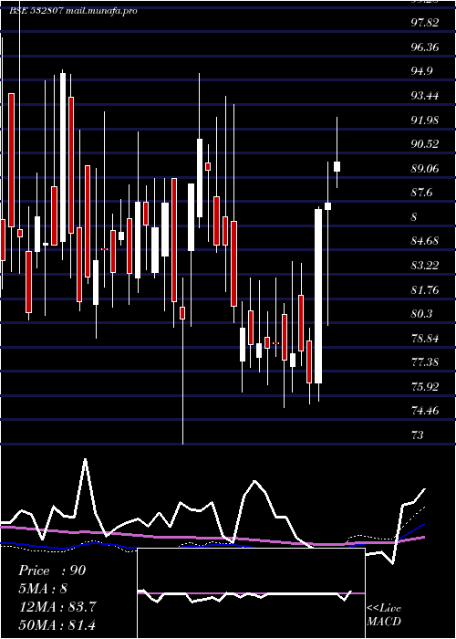Click the 77.38 axis label
This screenshot has height=639, width=456.
[x=425, y=362]
